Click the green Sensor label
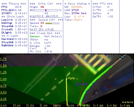Image resolution: width=134 pixels, height=107 pixels. (35, 36)
